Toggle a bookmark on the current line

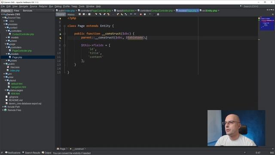click(126, 14)
